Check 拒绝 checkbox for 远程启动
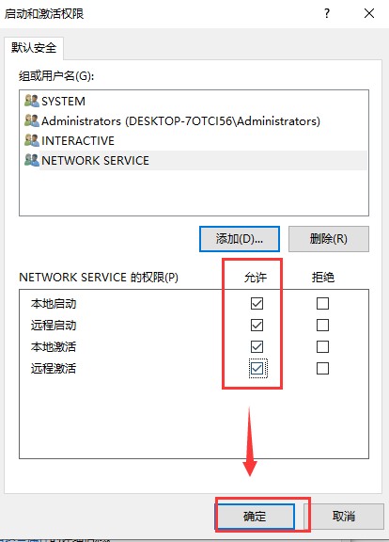Screen dimensions: 389x542 tap(322, 325)
